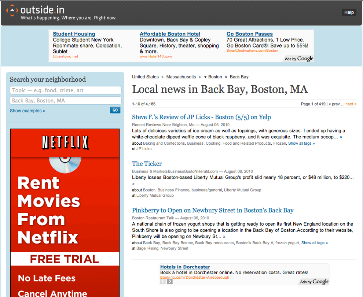Go to next results page
The image size is (363, 297).
click(x=351, y=104)
